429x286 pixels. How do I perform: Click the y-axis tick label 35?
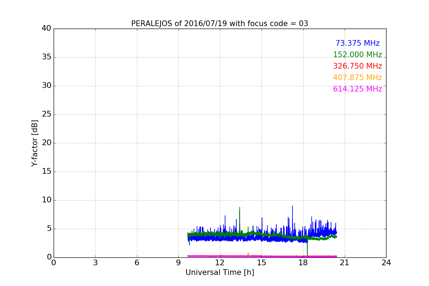46,57
